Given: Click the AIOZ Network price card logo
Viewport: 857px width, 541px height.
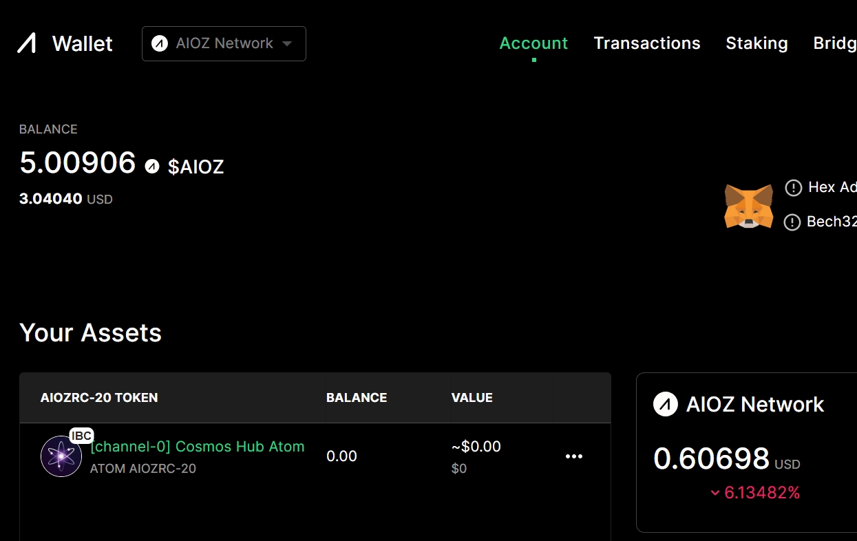Looking at the screenshot, I should point(666,404).
